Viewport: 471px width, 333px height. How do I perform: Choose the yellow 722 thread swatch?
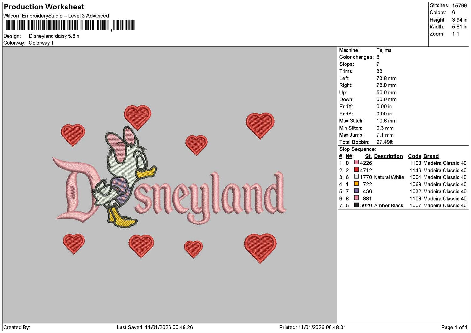click(x=356, y=184)
